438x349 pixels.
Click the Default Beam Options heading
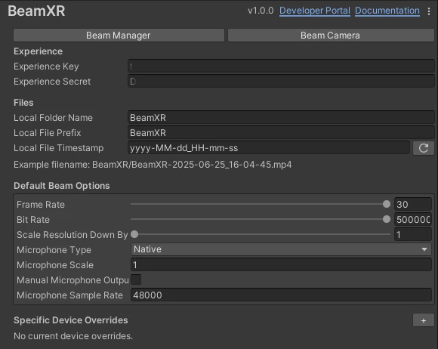click(x=62, y=186)
